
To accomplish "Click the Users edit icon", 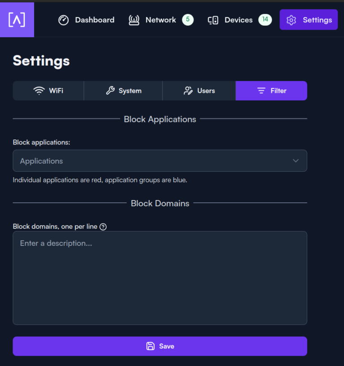I will (x=189, y=91).
